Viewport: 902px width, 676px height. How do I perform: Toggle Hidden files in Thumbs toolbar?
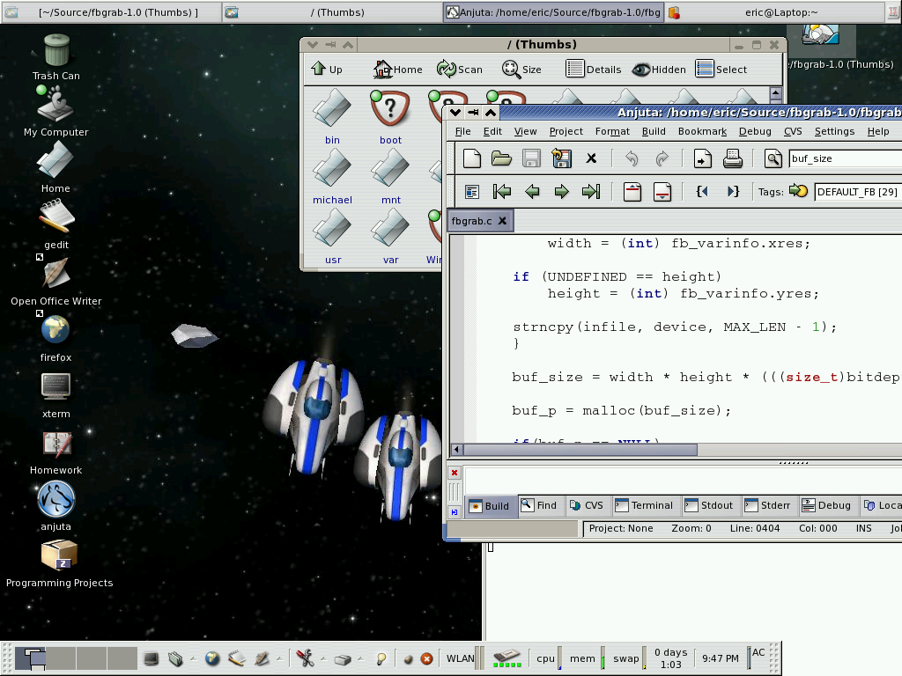coord(659,69)
